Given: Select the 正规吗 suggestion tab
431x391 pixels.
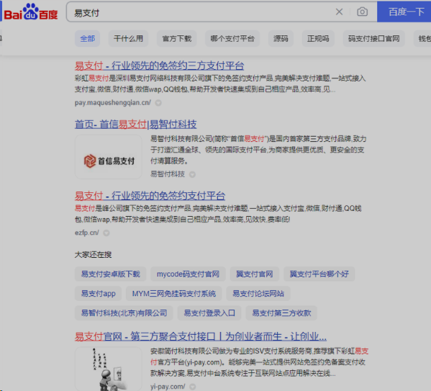Looking at the screenshot, I should 318,38.
